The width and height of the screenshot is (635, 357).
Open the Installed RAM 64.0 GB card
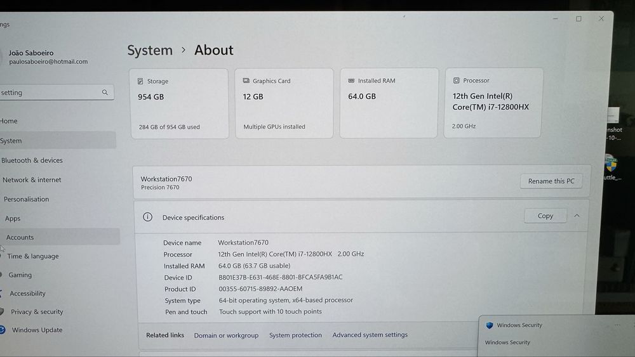tap(389, 103)
